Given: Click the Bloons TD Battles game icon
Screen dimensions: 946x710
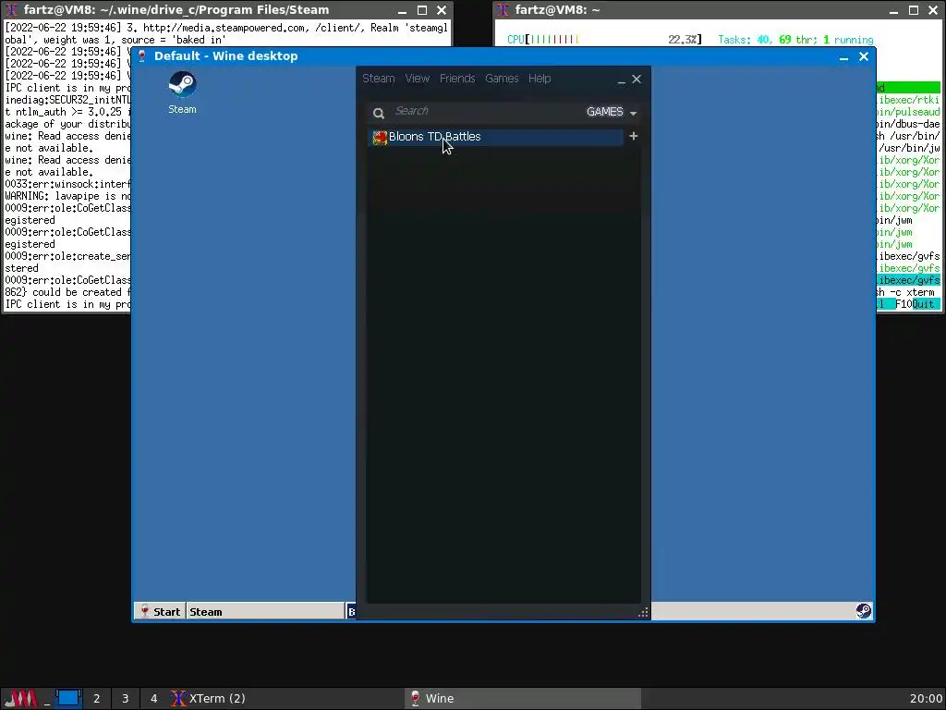Looking at the screenshot, I should (380, 138).
